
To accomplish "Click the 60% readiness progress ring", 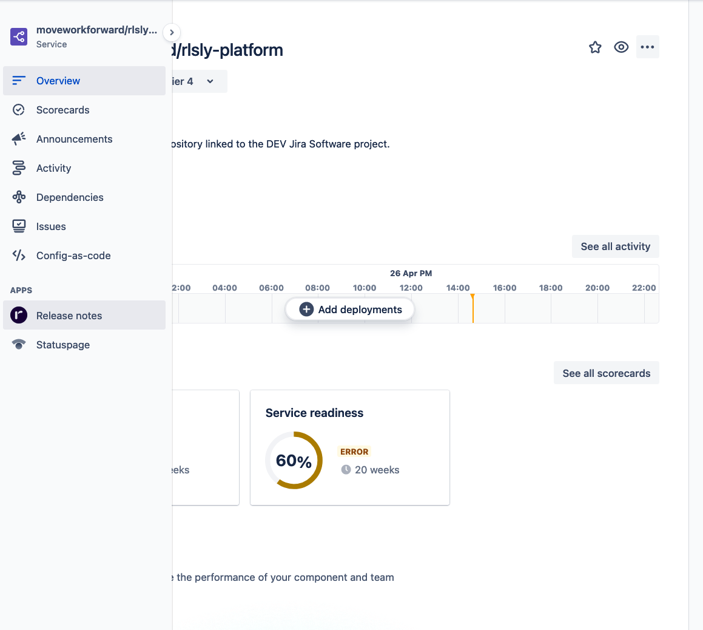I will click(x=294, y=461).
